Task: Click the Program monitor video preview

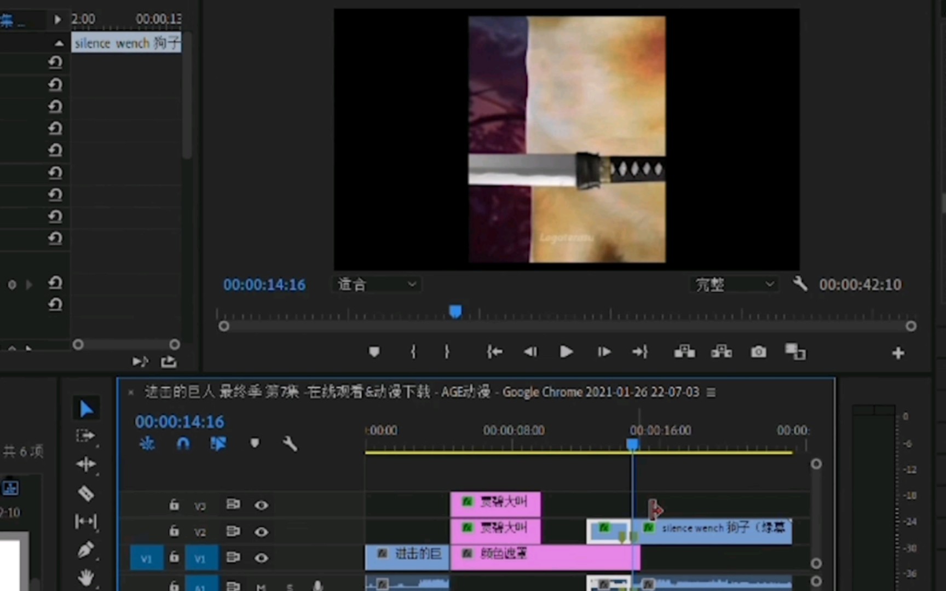Action: 567,139
